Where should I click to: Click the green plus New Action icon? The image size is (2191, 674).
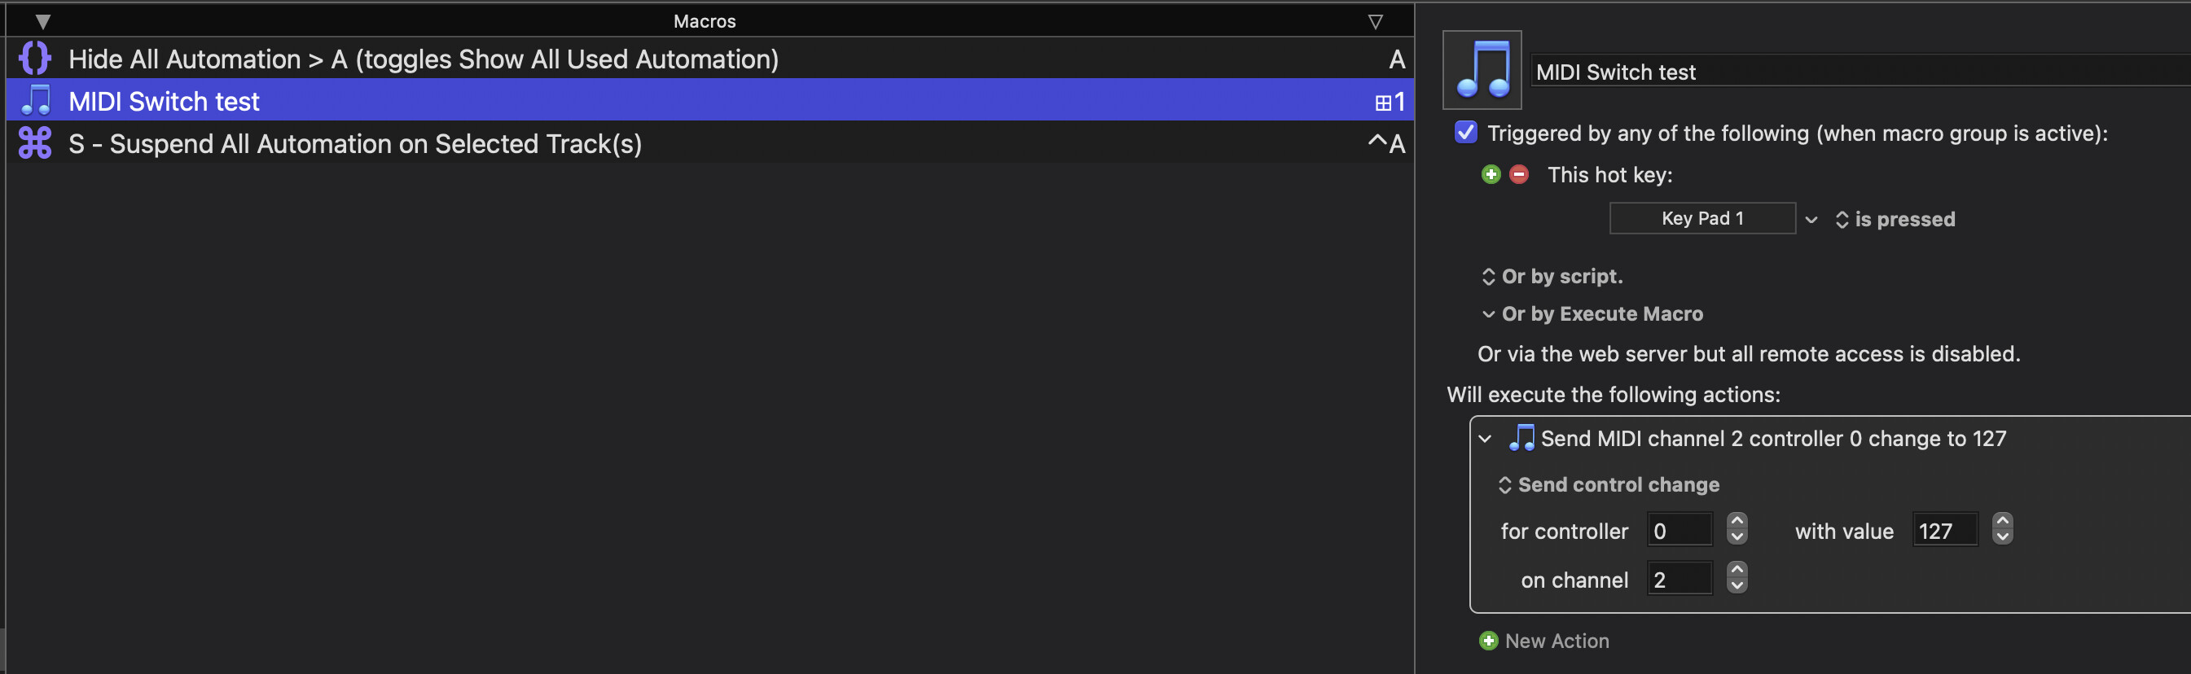point(1488,640)
